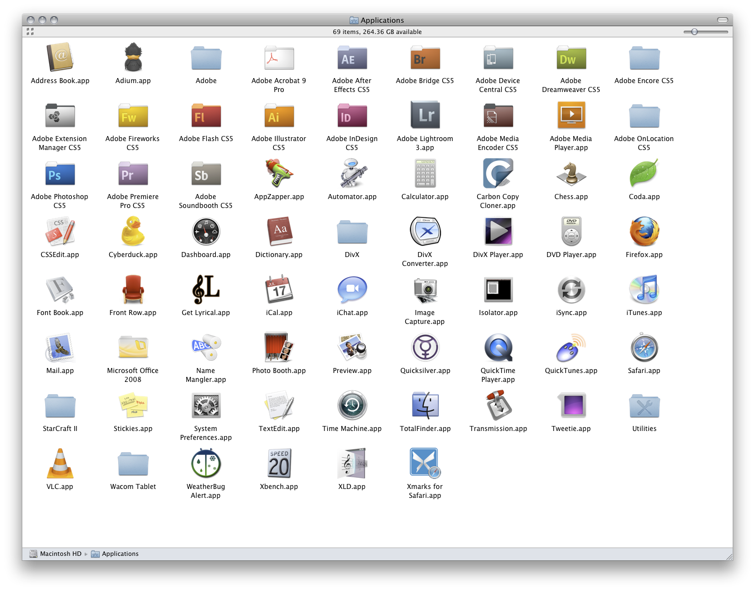The width and height of the screenshot is (755, 591).
Task: Select the iChat bubble icon
Action: point(352,289)
